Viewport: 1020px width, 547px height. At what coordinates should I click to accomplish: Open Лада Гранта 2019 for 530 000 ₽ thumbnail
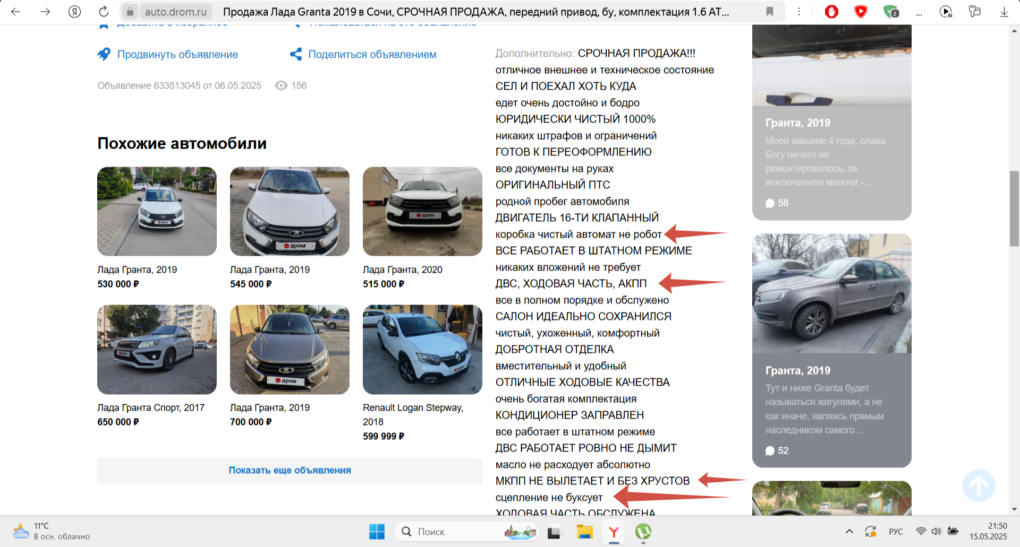157,211
